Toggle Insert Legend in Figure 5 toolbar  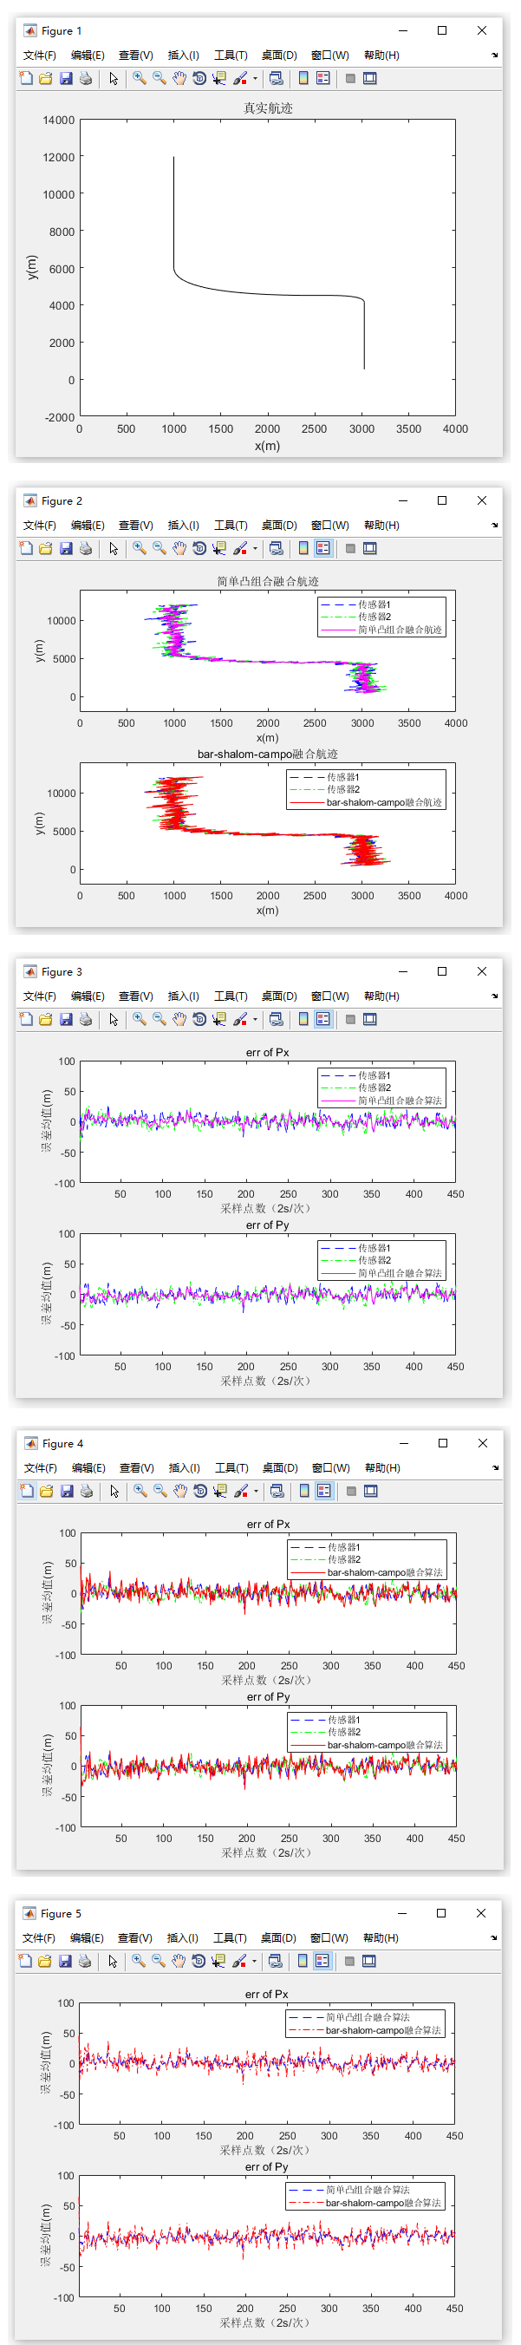[322, 1961]
